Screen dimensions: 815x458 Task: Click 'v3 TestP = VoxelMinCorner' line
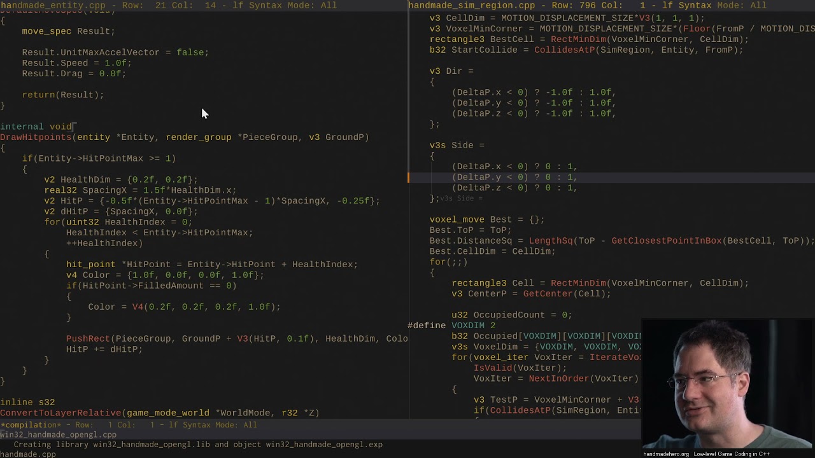(556, 400)
